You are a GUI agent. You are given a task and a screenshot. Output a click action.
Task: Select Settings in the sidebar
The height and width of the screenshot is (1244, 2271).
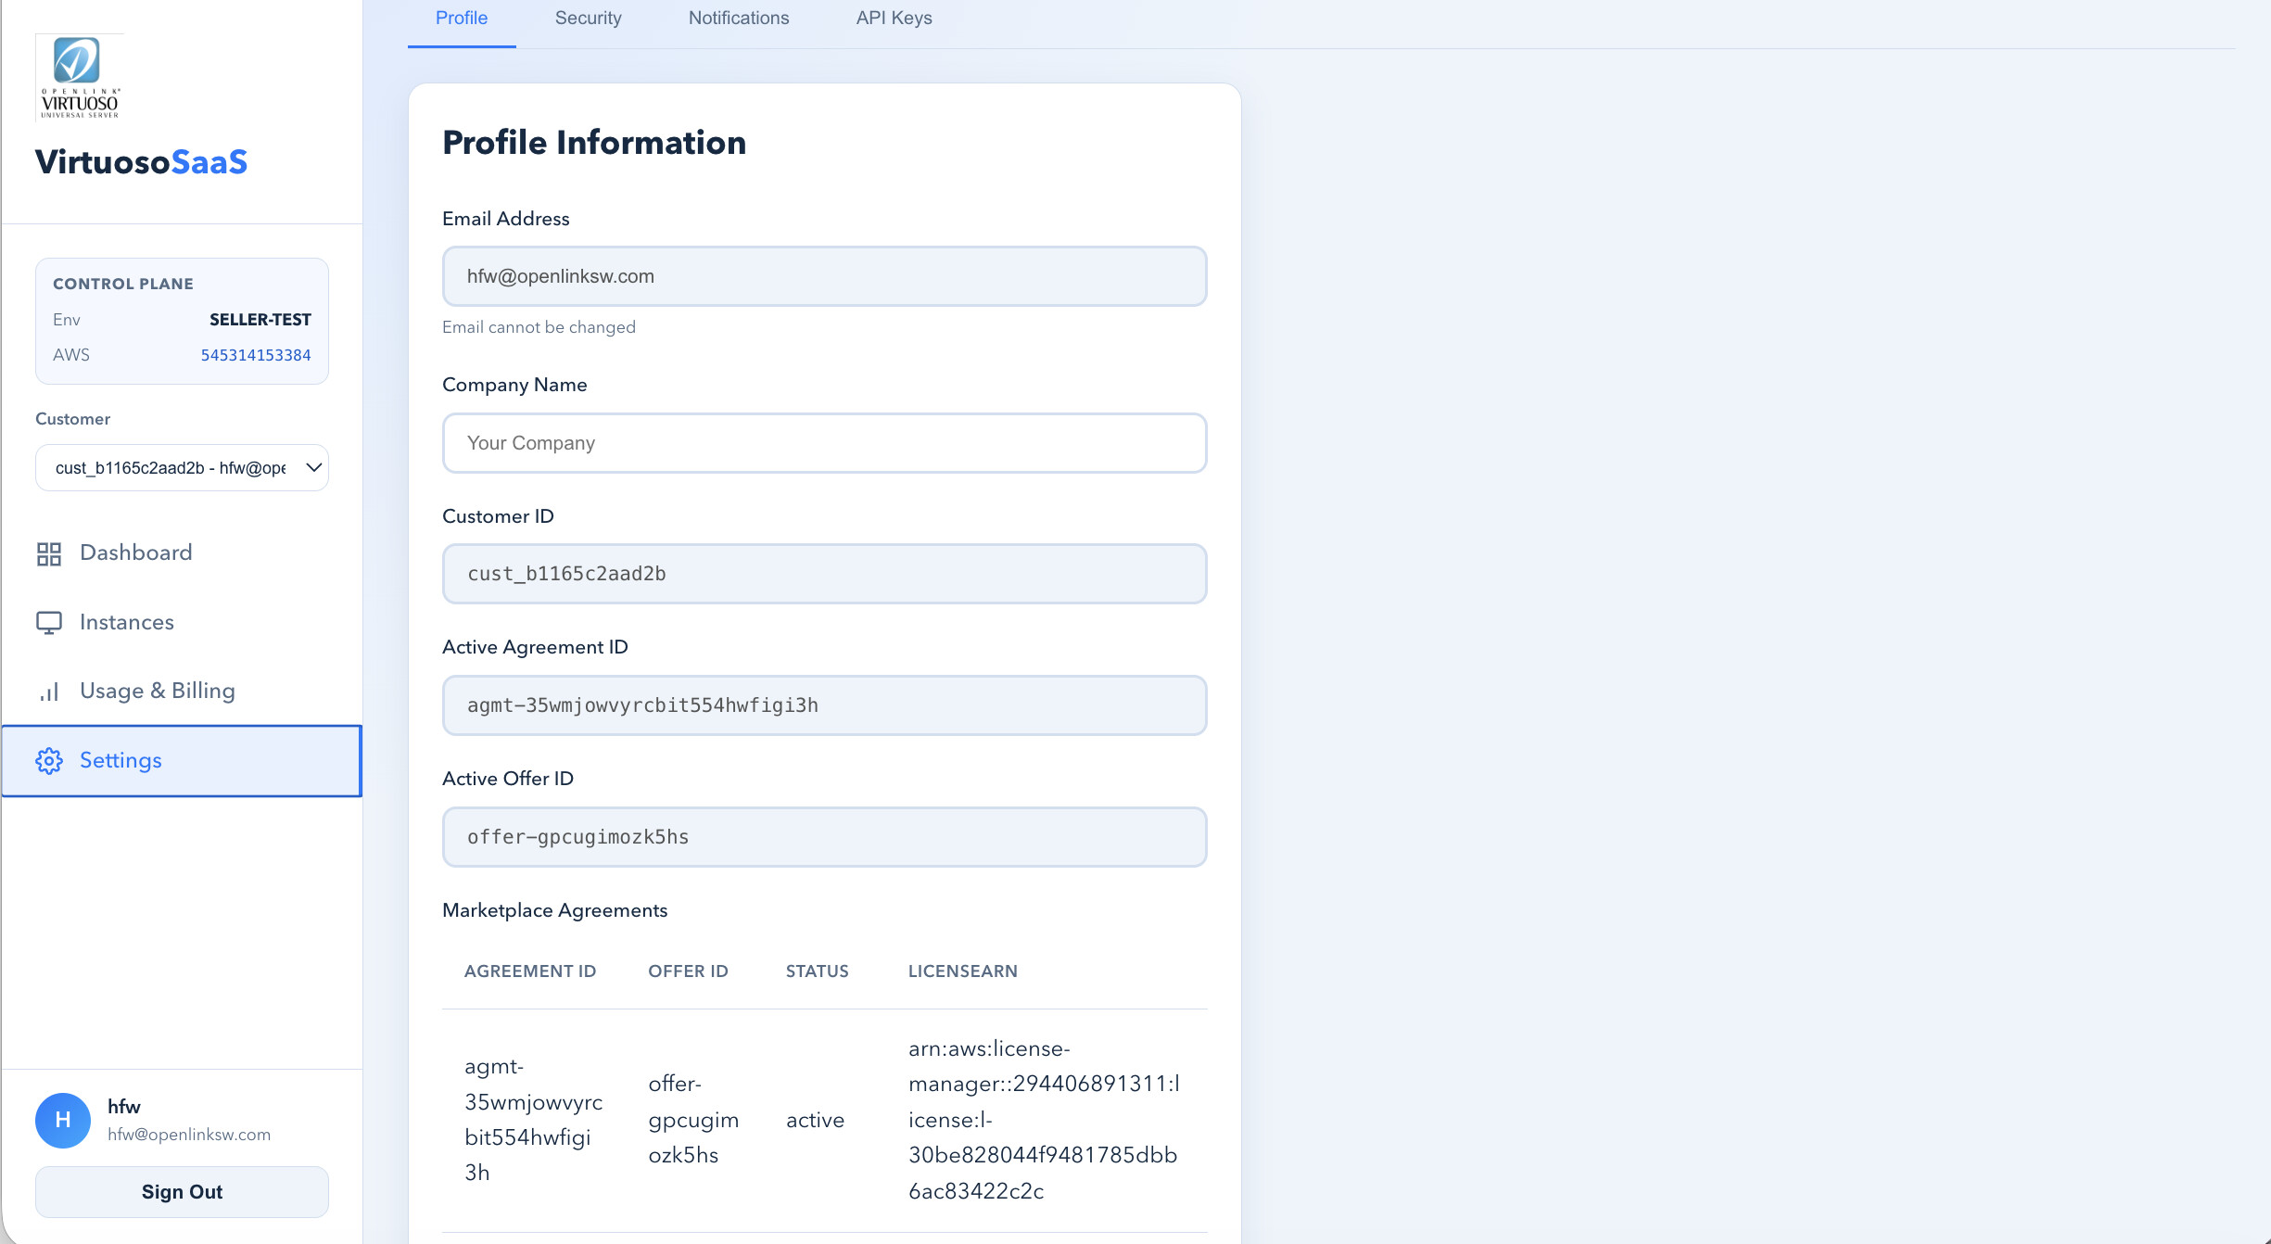182,761
